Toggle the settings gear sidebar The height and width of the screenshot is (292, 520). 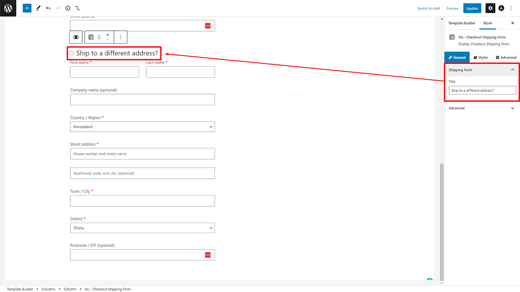click(490, 8)
